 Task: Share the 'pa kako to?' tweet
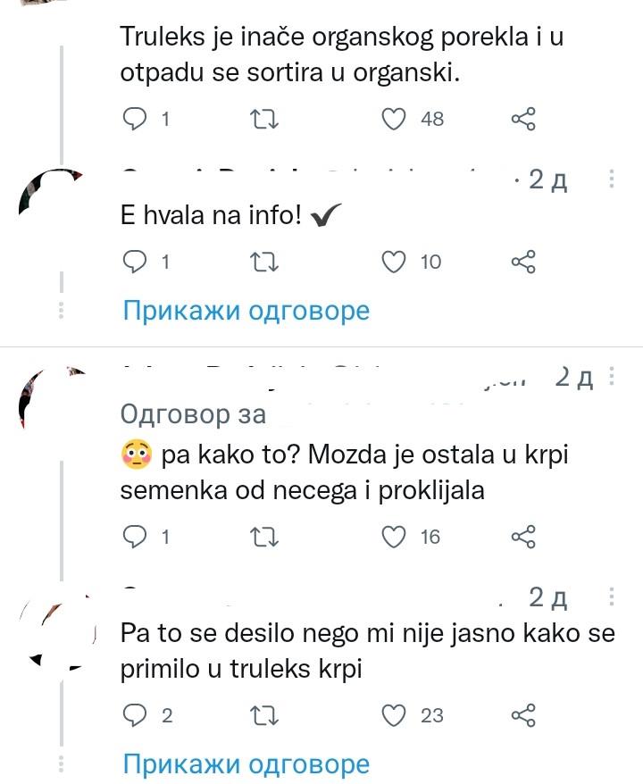point(523,536)
